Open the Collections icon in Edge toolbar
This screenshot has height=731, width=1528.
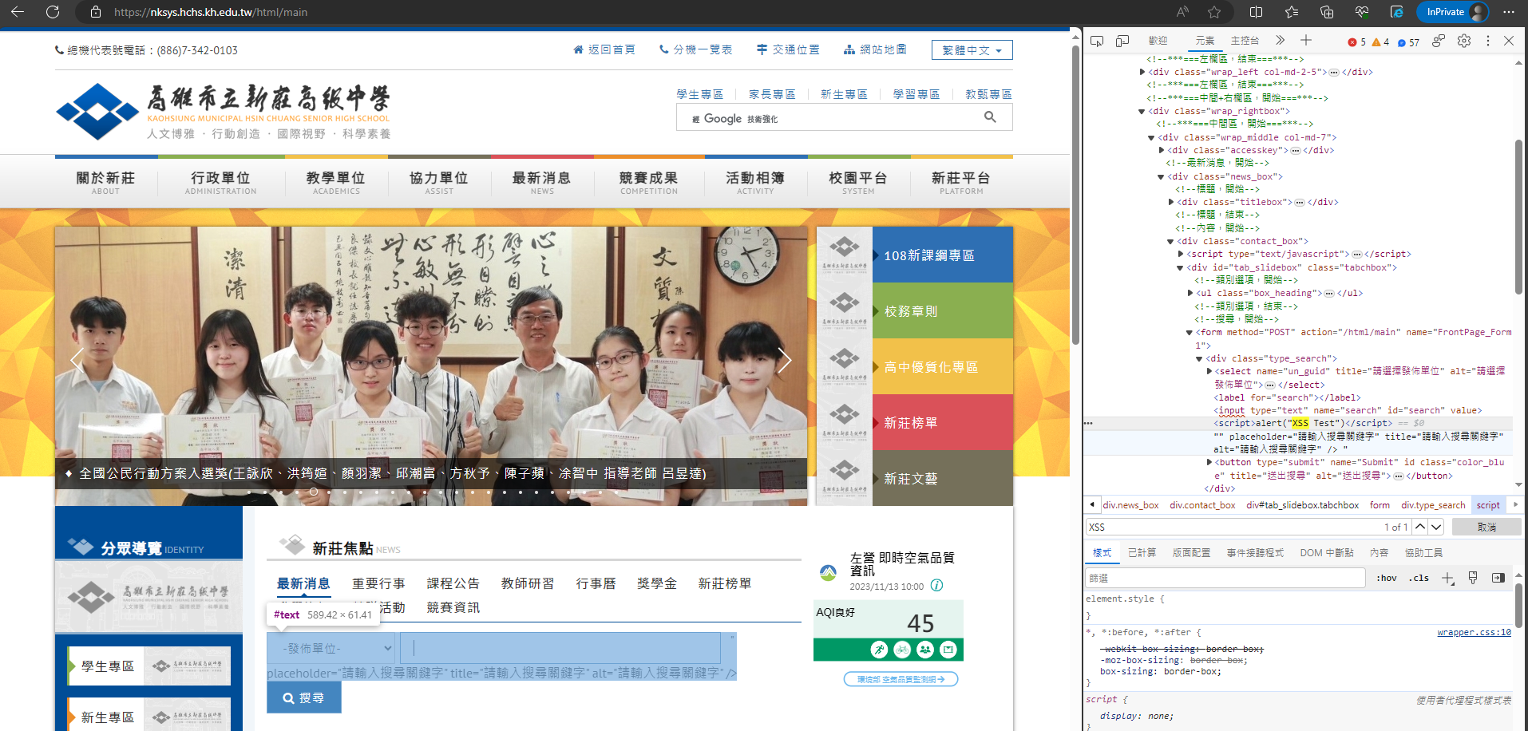point(1327,12)
